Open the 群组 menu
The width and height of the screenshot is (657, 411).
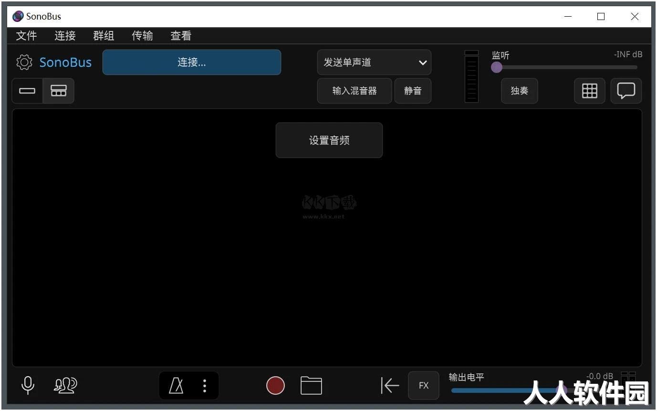[104, 36]
